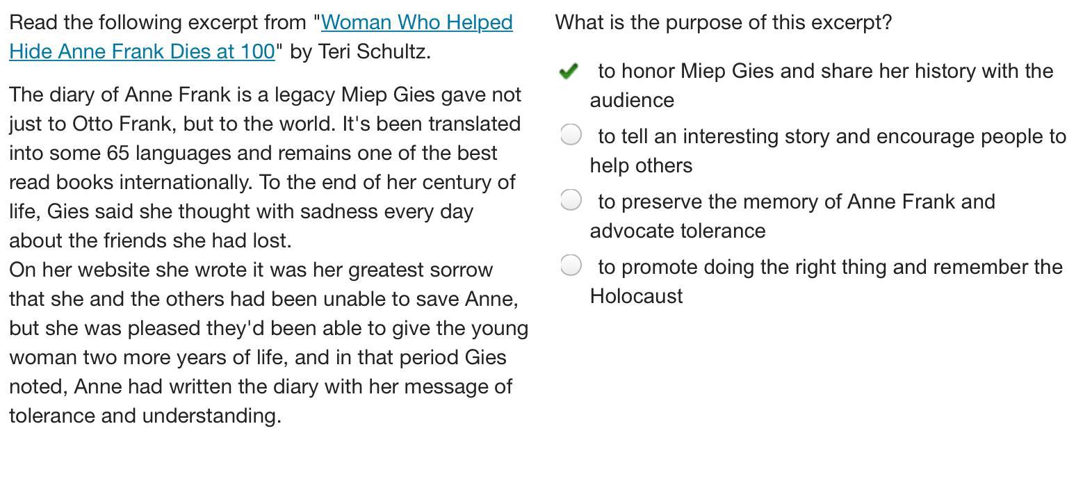Click the word "audience" under the first answer
This screenshot has height=481, width=1092.
coord(632,100)
